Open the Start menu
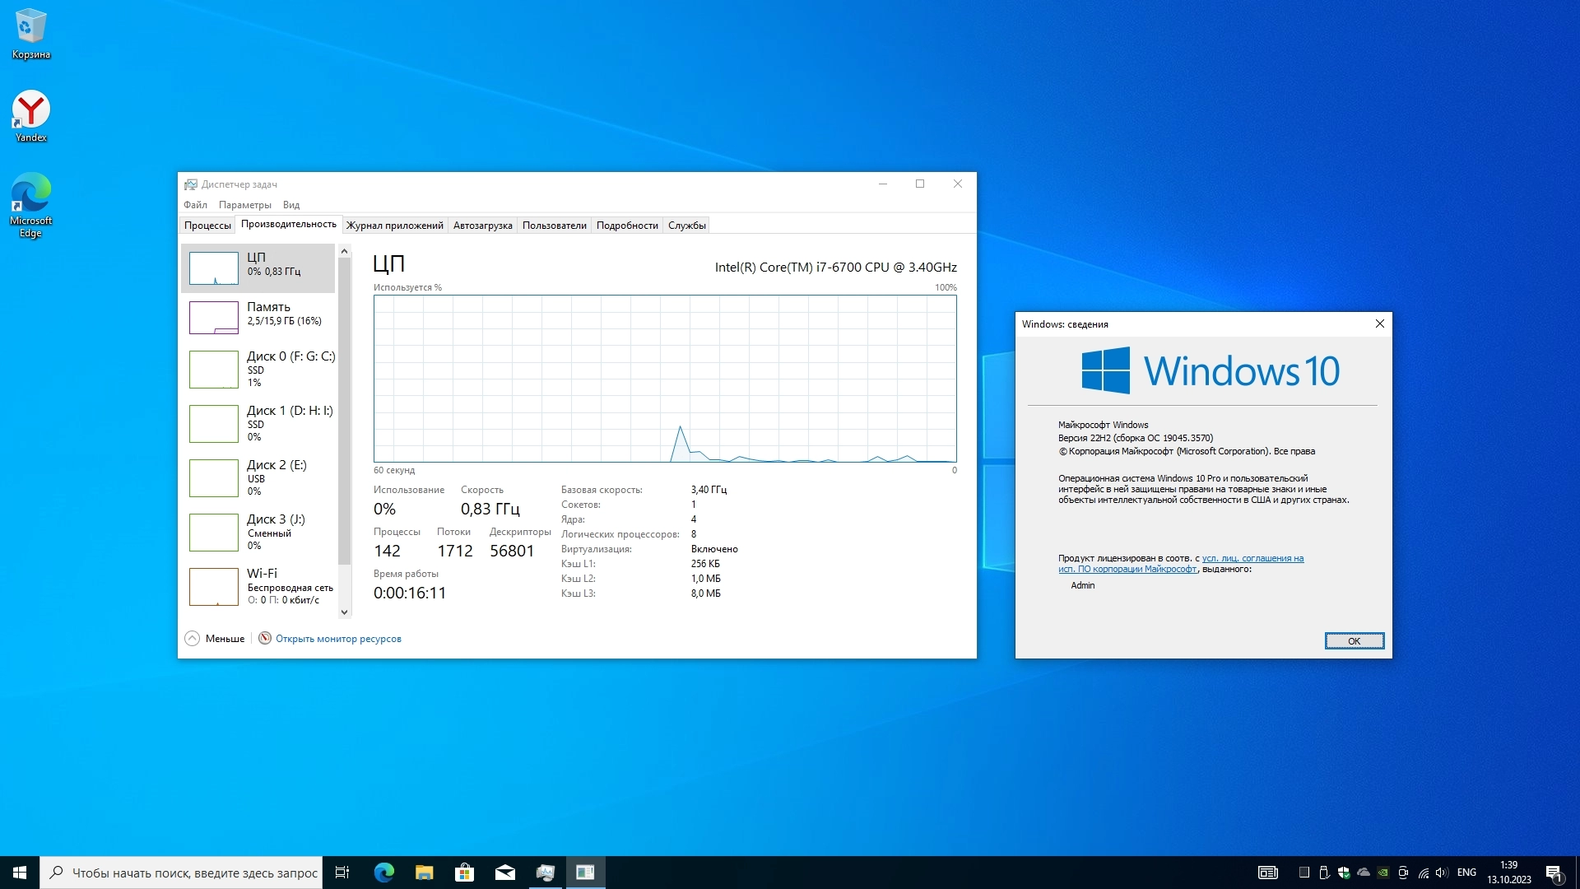 [x=20, y=873]
